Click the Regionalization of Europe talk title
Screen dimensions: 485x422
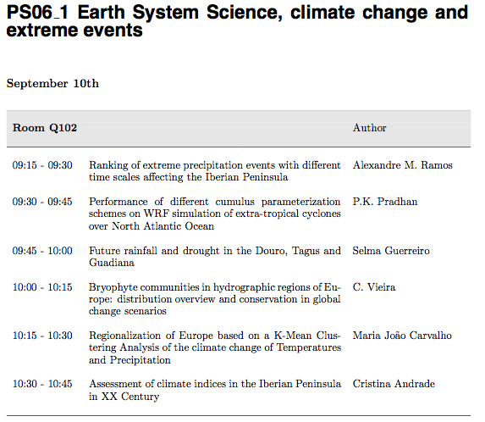[215, 347]
